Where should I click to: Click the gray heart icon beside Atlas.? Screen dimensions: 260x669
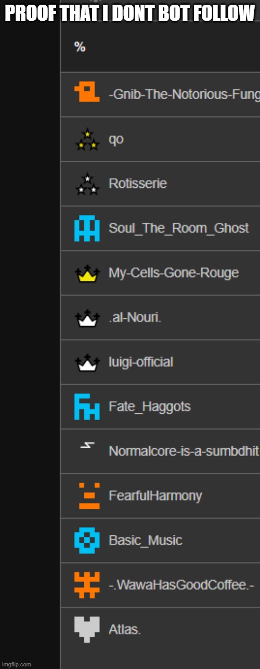pyautogui.click(x=87, y=629)
